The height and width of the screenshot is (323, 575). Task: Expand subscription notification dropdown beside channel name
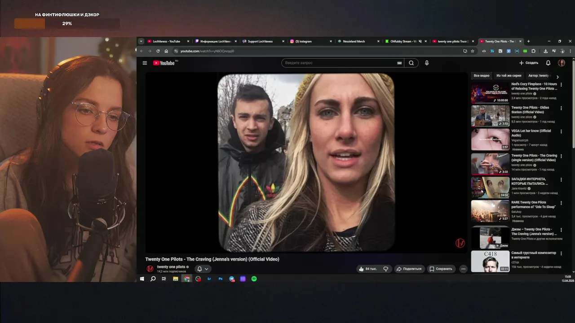click(x=207, y=269)
